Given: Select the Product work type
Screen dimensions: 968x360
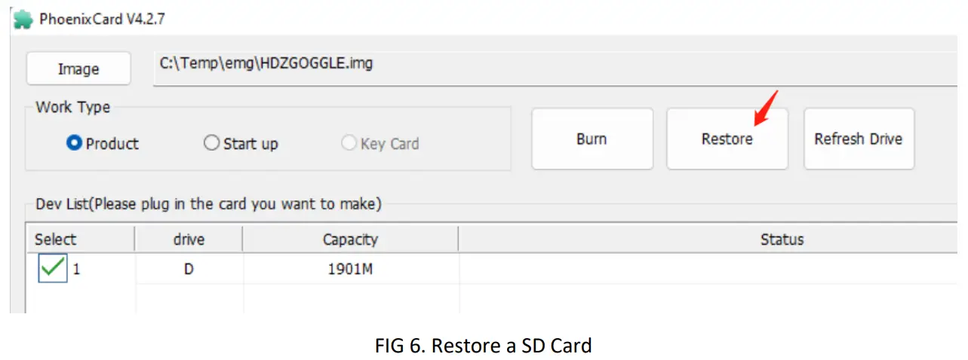Looking at the screenshot, I should [x=75, y=143].
